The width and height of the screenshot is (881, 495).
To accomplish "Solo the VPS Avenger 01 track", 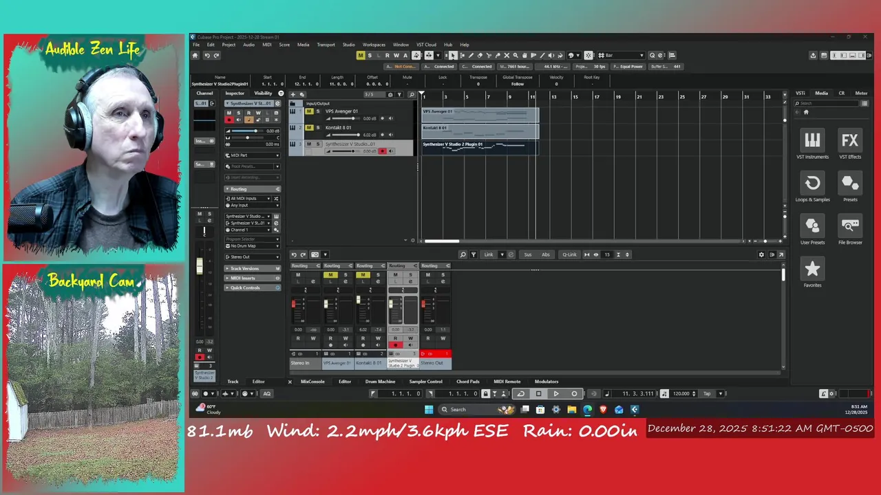I will 318,111.
